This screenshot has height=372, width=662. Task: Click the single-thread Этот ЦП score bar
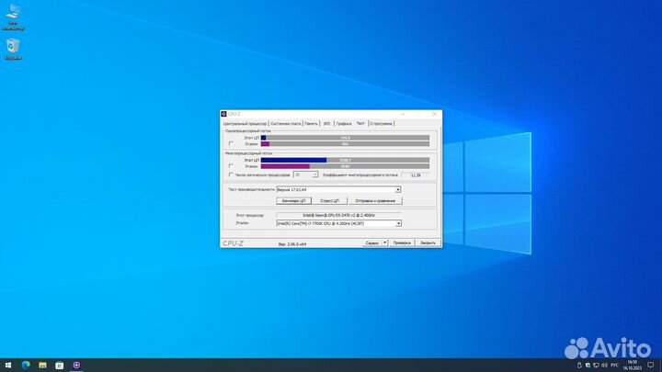click(345, 138)
